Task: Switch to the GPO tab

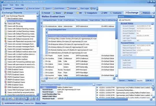Action: (104, 13)
